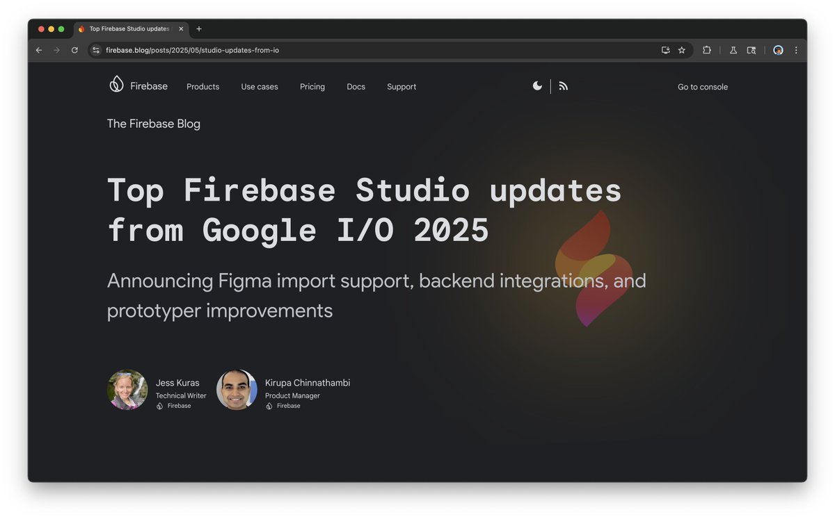Viewport: 835px width, 519px height.
Task: Click the red window close button
Action: coord(41,29)
